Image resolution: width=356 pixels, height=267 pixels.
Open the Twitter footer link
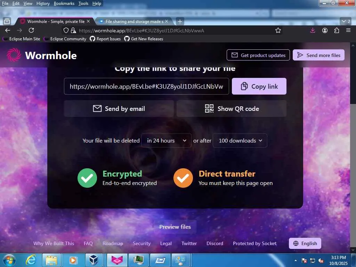coord(189,243)
